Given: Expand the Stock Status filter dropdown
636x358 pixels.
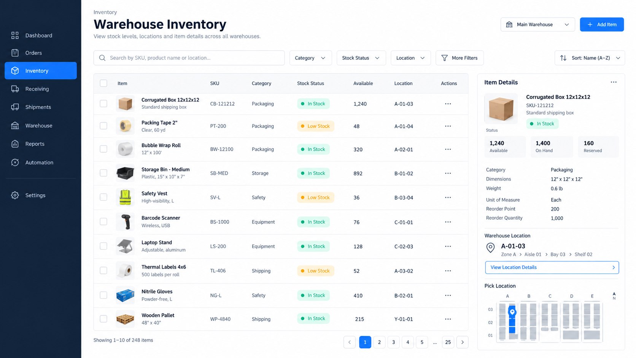Looking at the screenshot, I should click(361, 58).
